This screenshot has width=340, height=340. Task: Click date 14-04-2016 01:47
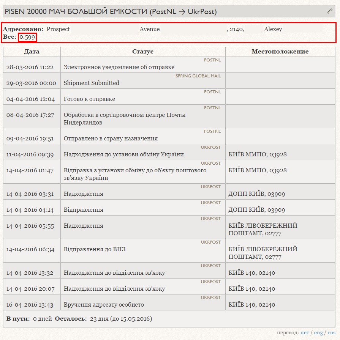pos(30,170)
